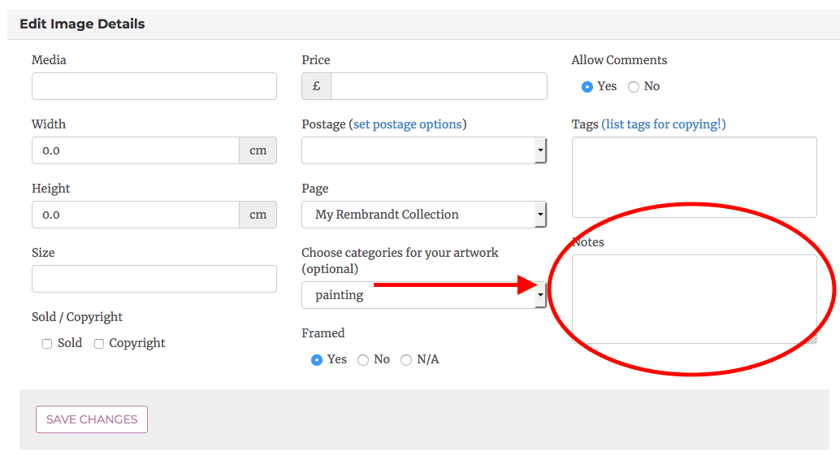Click inside the Notes text area

pyautogui.click(x=694, y=298)
